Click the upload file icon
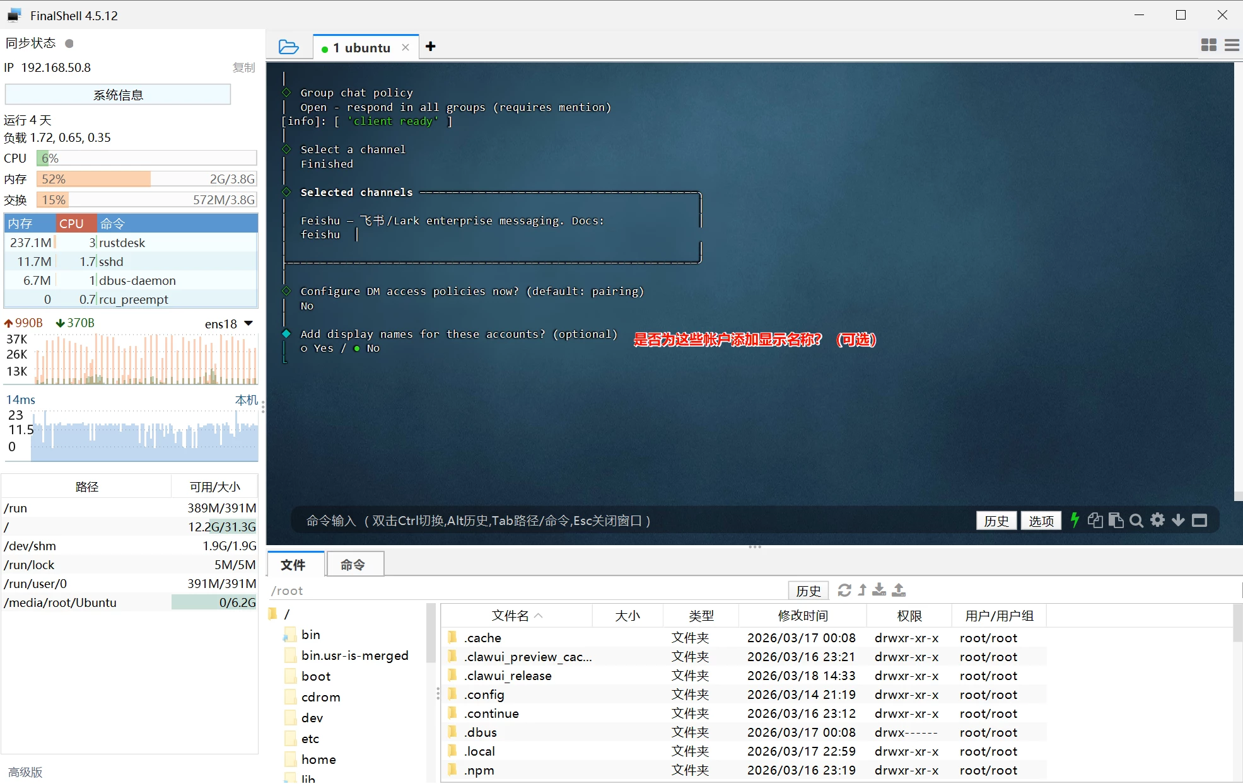 pos(899,590)
